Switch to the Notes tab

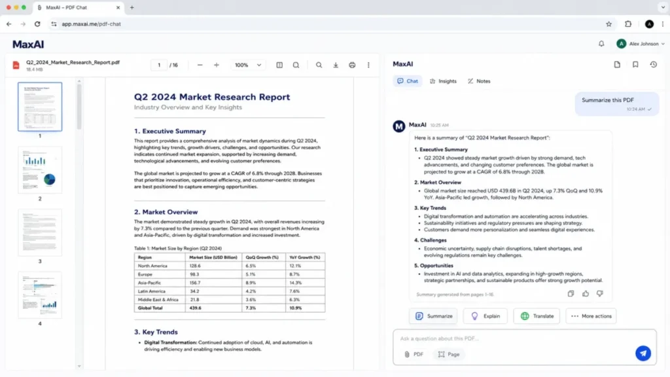(479, 81)
